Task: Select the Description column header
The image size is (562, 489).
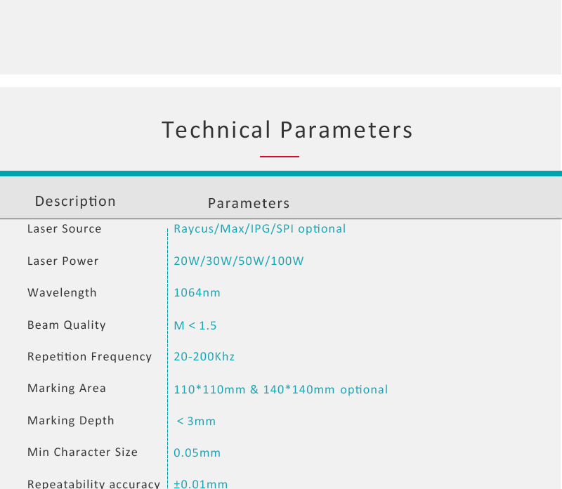Action: click(x=75, y=202)
